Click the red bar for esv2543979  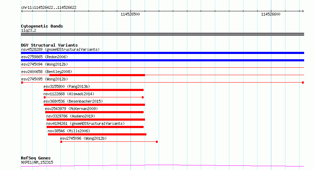pyautogui.click(x=94, y=112)
